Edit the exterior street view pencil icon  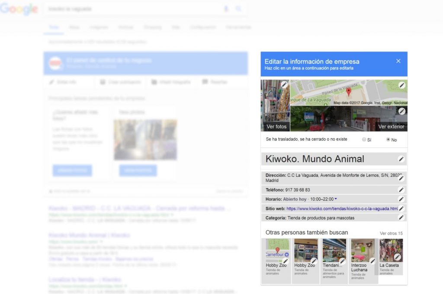tap(402, 111)
